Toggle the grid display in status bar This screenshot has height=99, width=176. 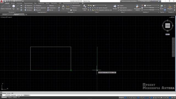[125, 98]
